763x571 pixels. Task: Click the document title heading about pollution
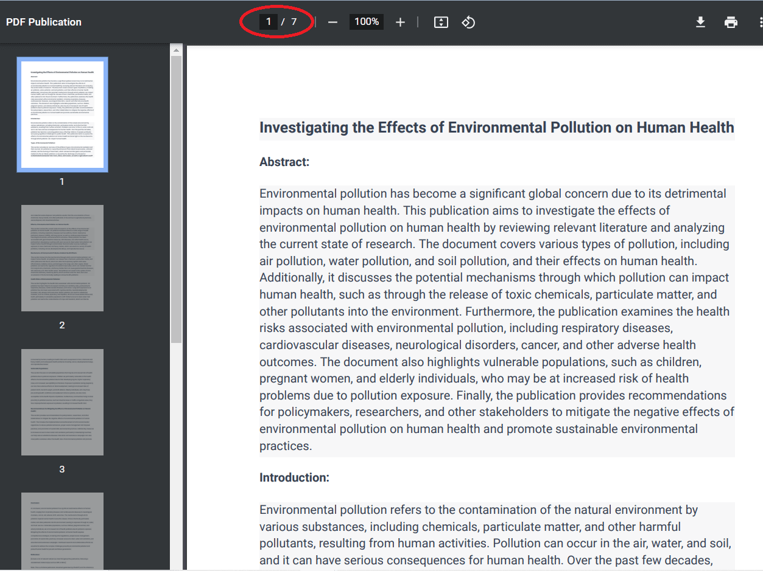coord(496,128)
